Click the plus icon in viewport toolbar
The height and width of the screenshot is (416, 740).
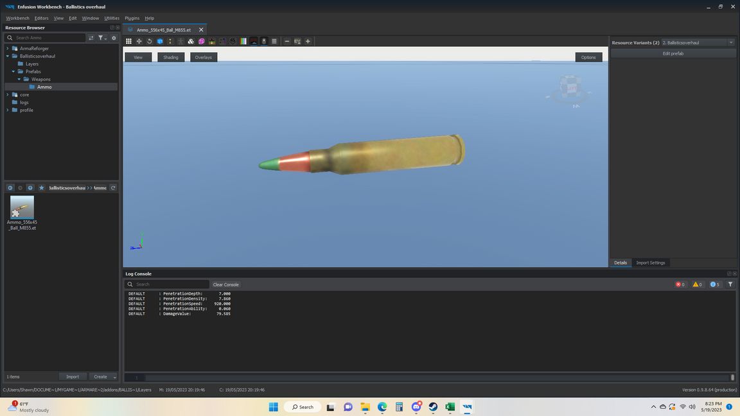click(308, 41)
